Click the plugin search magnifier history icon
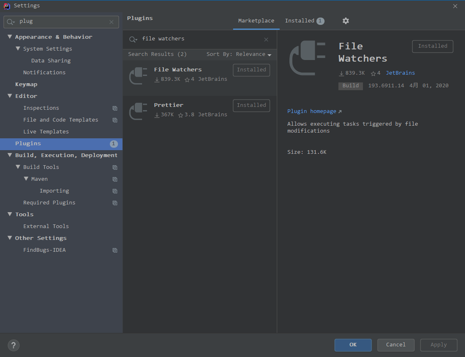The width and height of the screenshot is (465, 357). [133, 40]
